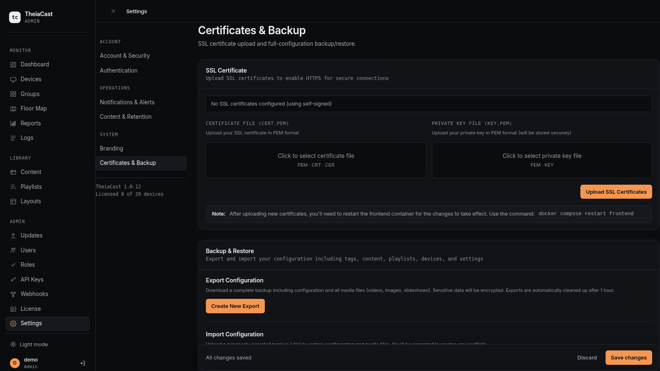Select Certificates & Backup settings item
This screenshot has height=371, width=660.
tap(141, 163)
